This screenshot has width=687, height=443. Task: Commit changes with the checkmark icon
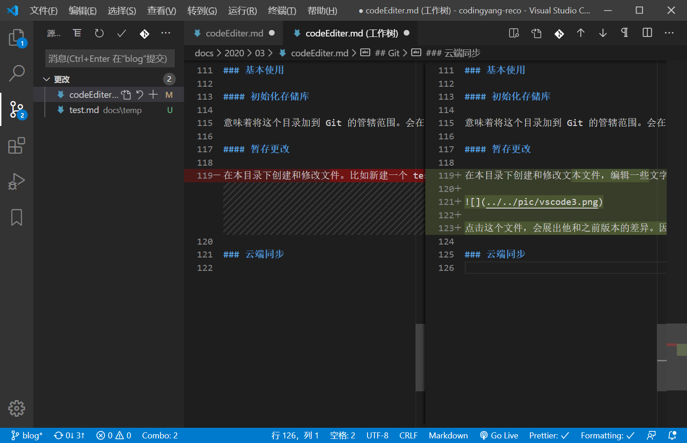122,33
